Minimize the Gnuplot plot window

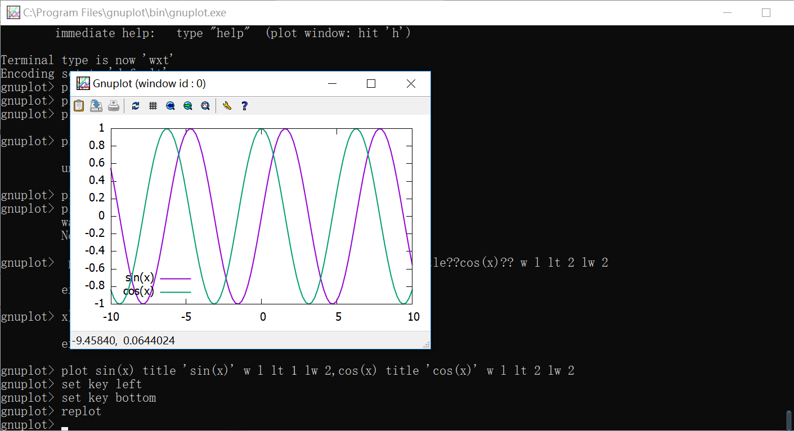pyautogui.click(x=332, y=83)
